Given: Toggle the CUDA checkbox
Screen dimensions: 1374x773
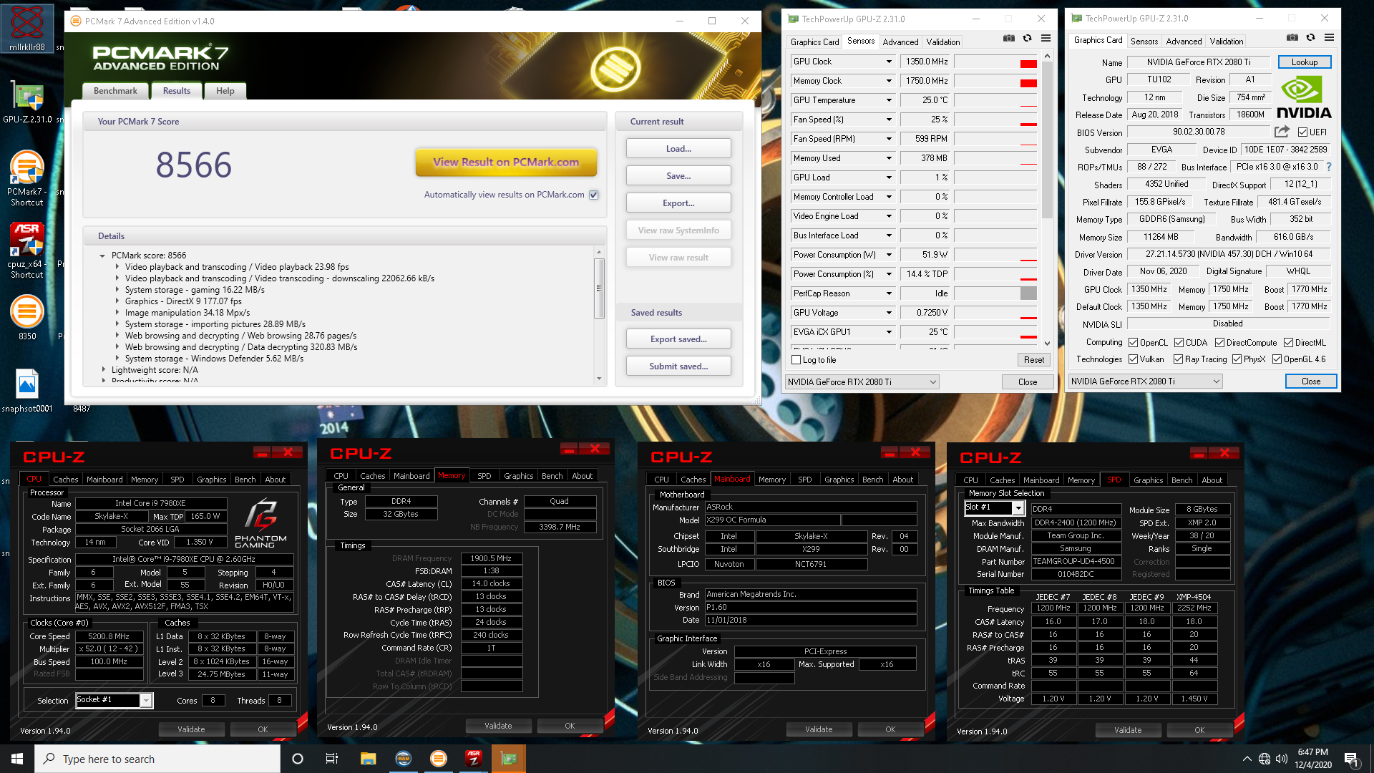Looking at the screenshot, I should click(x=1179, y=343).
